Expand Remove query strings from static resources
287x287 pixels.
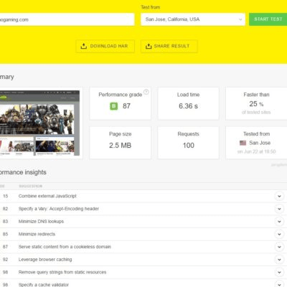click(279, 273)
